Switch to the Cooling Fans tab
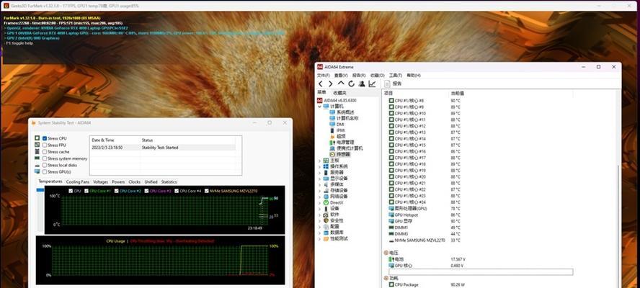Image resolution: width=640 pixels, height=288 pixels. pos(78,182)
